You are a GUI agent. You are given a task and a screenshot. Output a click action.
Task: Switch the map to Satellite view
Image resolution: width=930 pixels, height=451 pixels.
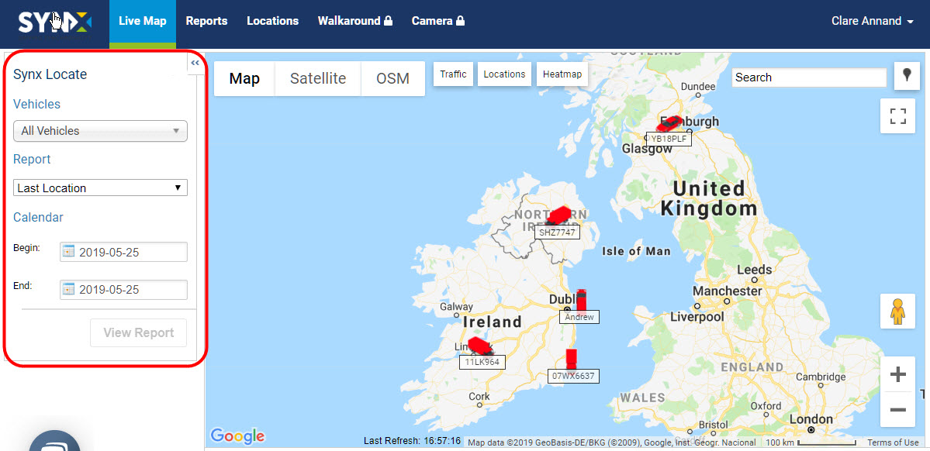point(318,78)
